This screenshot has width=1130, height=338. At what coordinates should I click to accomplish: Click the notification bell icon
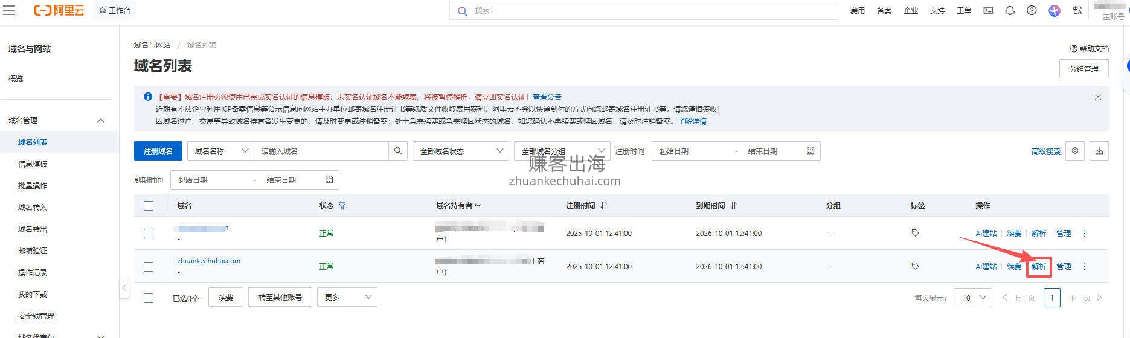(1010, 10)
